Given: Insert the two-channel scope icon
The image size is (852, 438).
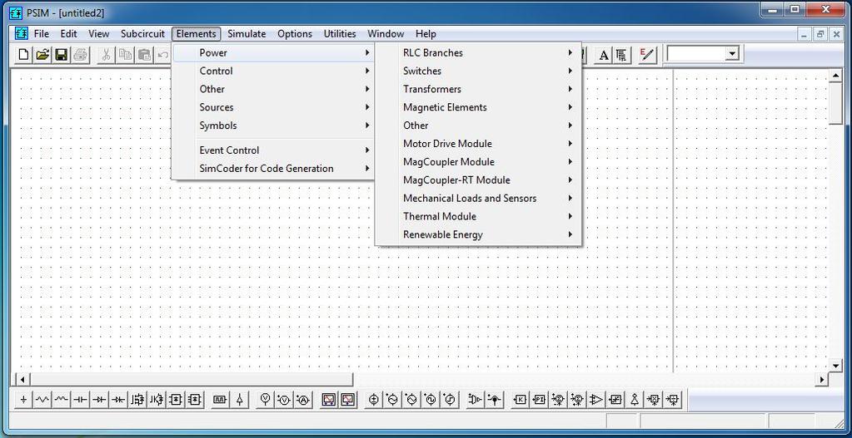Looking at the screenshot, I should [x=329, y=400].
